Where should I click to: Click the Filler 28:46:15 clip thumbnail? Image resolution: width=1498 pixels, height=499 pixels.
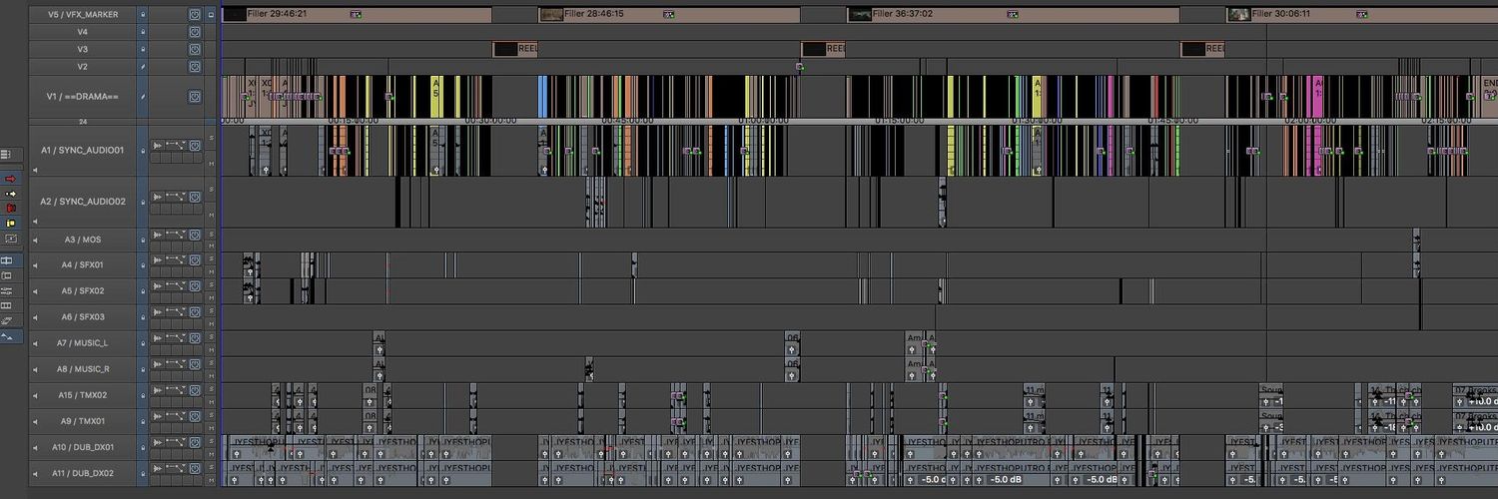coord(551,15)
